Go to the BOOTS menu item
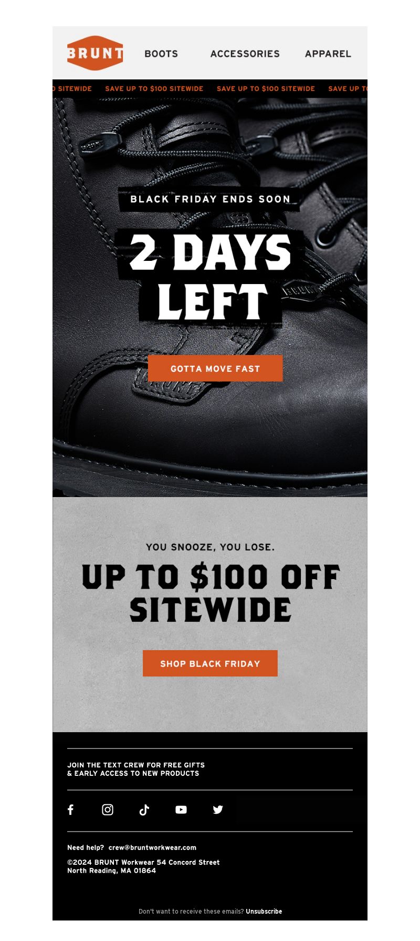Screen dimensions: 420x941 (x=161, y=54)
